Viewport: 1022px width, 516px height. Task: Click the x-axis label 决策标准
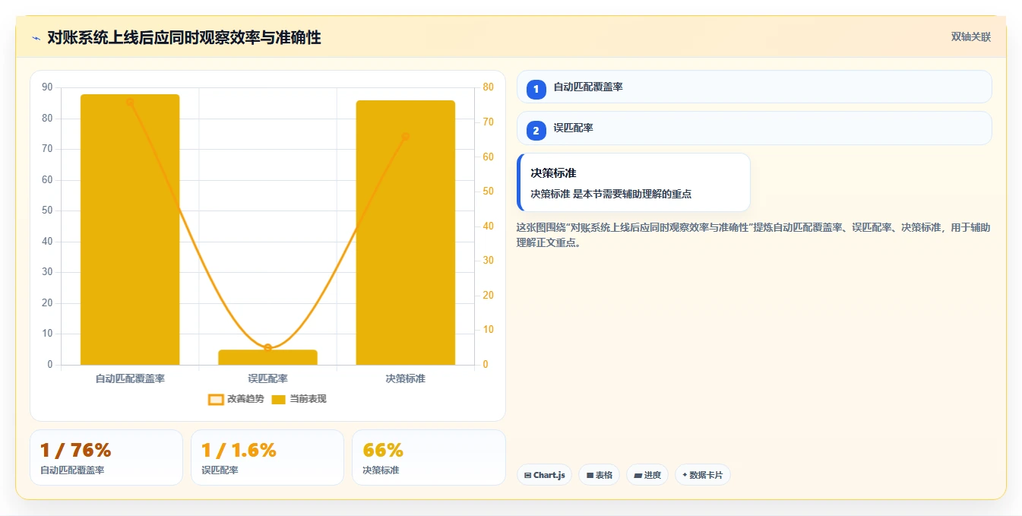click(x=405, y=378)
